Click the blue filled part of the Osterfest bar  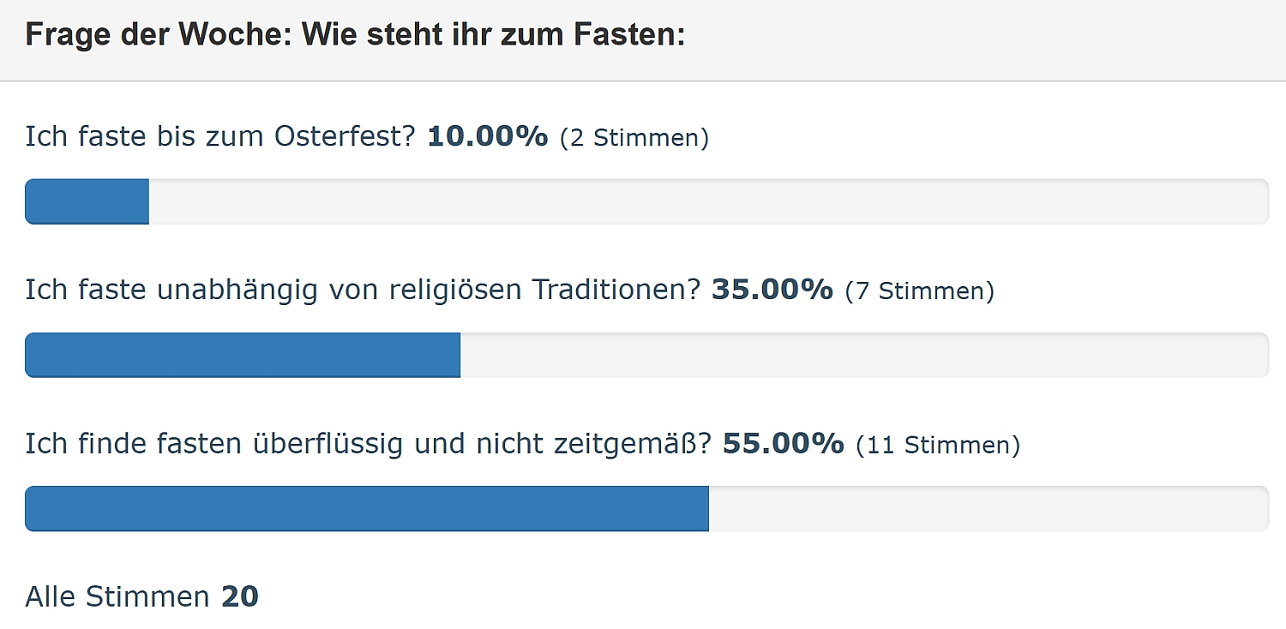[87, 202]
